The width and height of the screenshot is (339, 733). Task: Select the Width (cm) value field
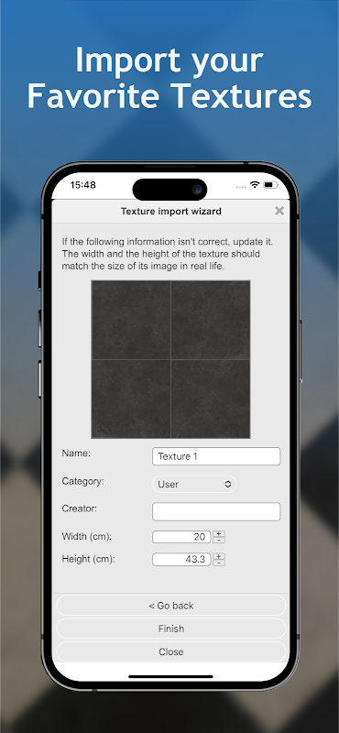point(181,537)
